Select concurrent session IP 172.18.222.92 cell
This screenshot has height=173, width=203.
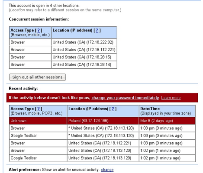(x=84, y=42)
